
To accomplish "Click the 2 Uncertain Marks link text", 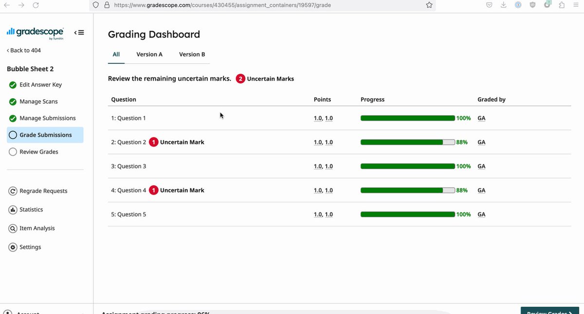I will click(271, 79).
